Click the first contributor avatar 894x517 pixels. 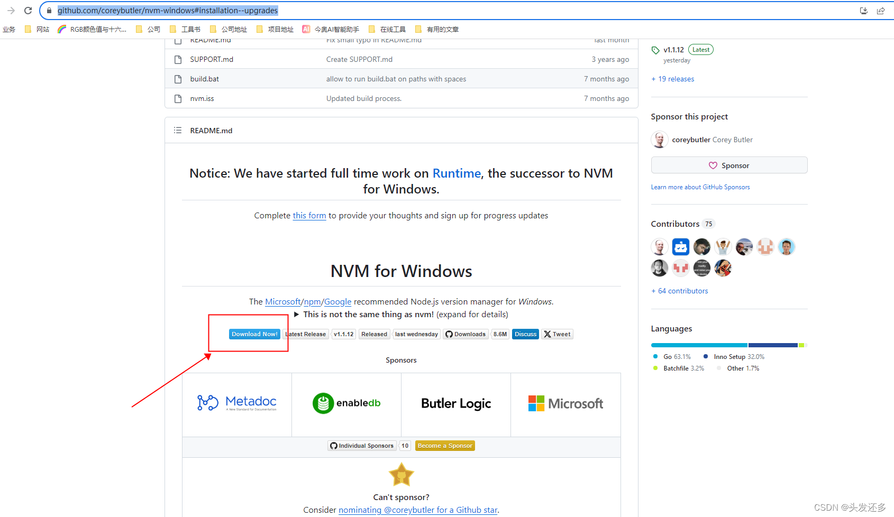click(660, 247)
